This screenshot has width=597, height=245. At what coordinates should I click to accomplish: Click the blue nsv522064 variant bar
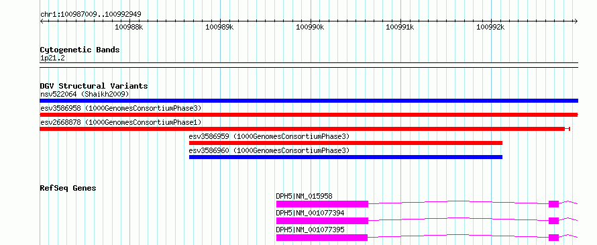(309, 101)
